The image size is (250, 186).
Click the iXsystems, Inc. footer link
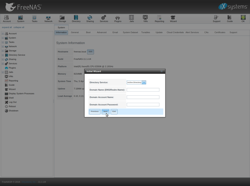(29, 182)
